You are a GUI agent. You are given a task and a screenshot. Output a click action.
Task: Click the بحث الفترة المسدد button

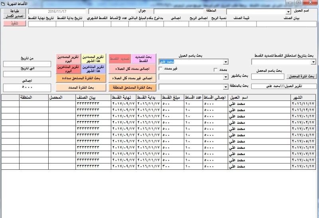[81, 87]
